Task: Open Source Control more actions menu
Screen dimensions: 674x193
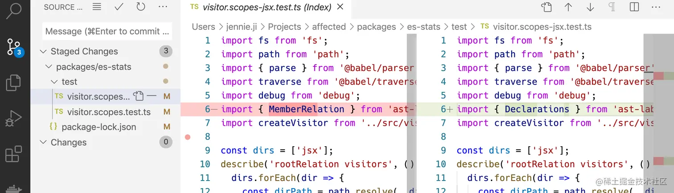Action: click(x=163, y=7)
